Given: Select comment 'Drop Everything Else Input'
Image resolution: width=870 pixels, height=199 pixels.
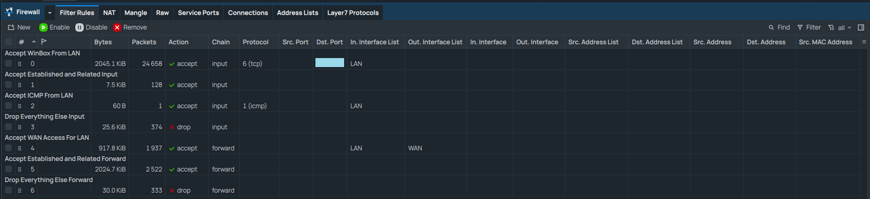Looking at the screenshot, I should [45, 117].
